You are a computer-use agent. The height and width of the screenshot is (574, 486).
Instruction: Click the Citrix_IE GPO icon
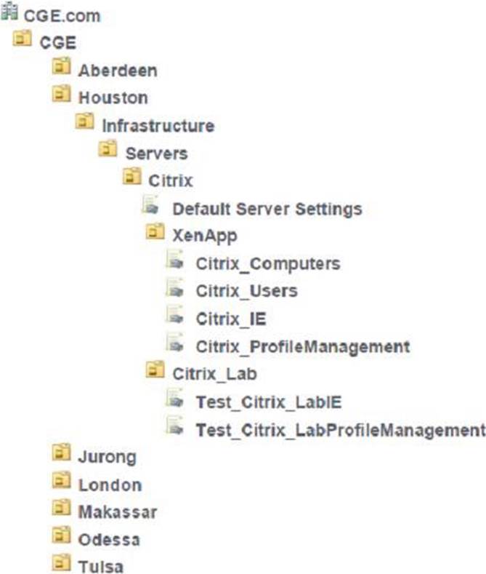pos(177,318)
